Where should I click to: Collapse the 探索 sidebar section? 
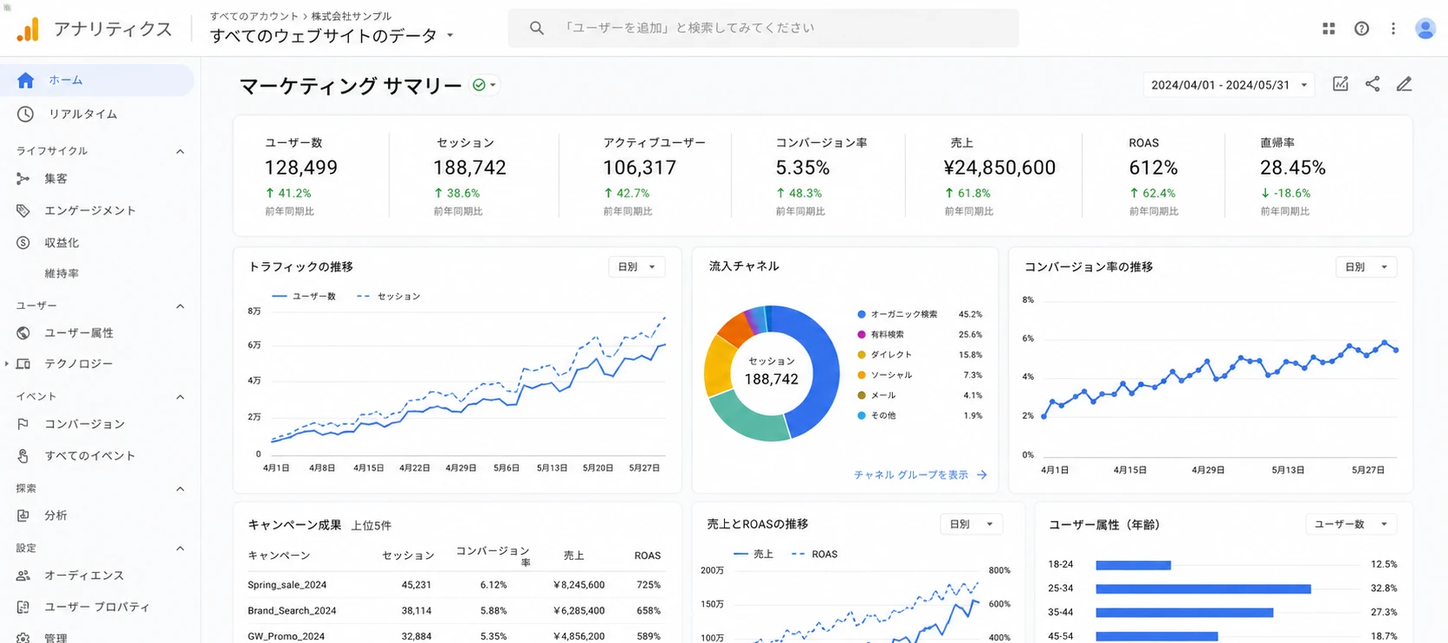[180, 489]
